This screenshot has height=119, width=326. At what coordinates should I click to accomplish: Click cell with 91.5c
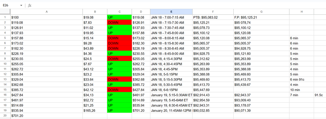(x=320, y=95)
